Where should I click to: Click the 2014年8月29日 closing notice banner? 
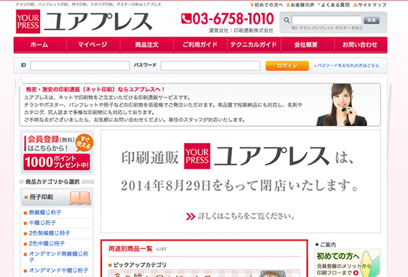pyautogui.click(x=240, y=182)
